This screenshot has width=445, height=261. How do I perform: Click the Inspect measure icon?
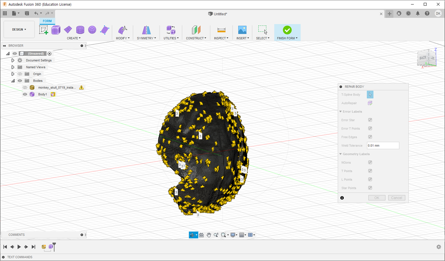click(x=221, y=30)
